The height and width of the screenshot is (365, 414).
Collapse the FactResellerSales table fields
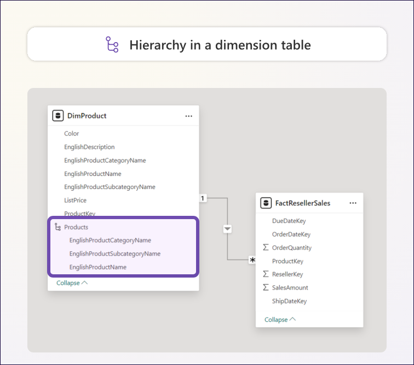coord(280,320)
